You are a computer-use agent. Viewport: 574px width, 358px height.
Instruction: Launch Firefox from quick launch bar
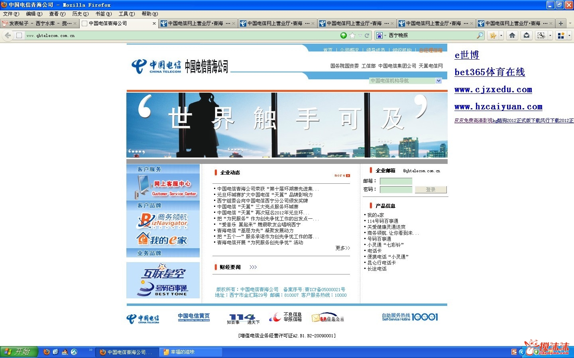pos(47,352)
